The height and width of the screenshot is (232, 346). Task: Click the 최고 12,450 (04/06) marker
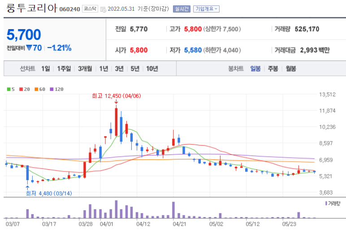[x=116, y=96]
